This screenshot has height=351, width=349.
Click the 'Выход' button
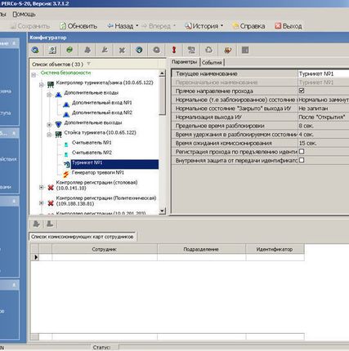pos(289,26)
